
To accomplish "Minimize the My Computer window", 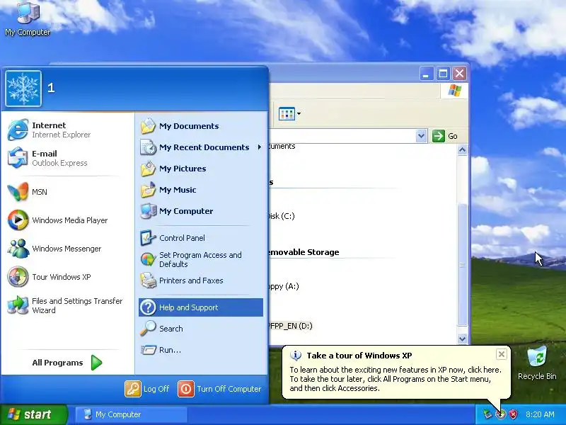I will pyautogui.click(x=427, y=74).
